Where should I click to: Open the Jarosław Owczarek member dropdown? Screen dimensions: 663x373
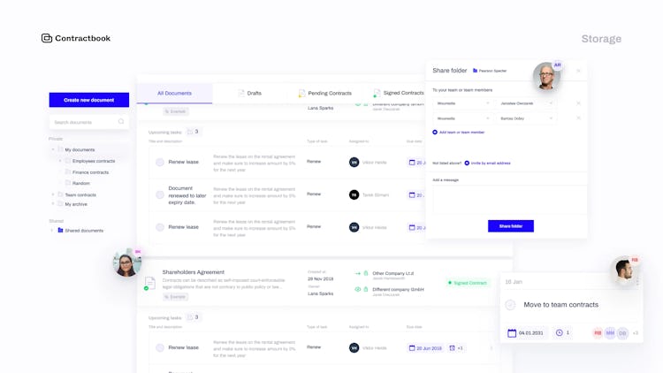[526, 103]
